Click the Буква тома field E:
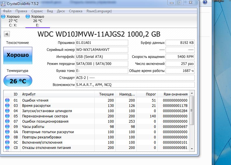Screen dimensions: 231x165 (x=102, y=71)
